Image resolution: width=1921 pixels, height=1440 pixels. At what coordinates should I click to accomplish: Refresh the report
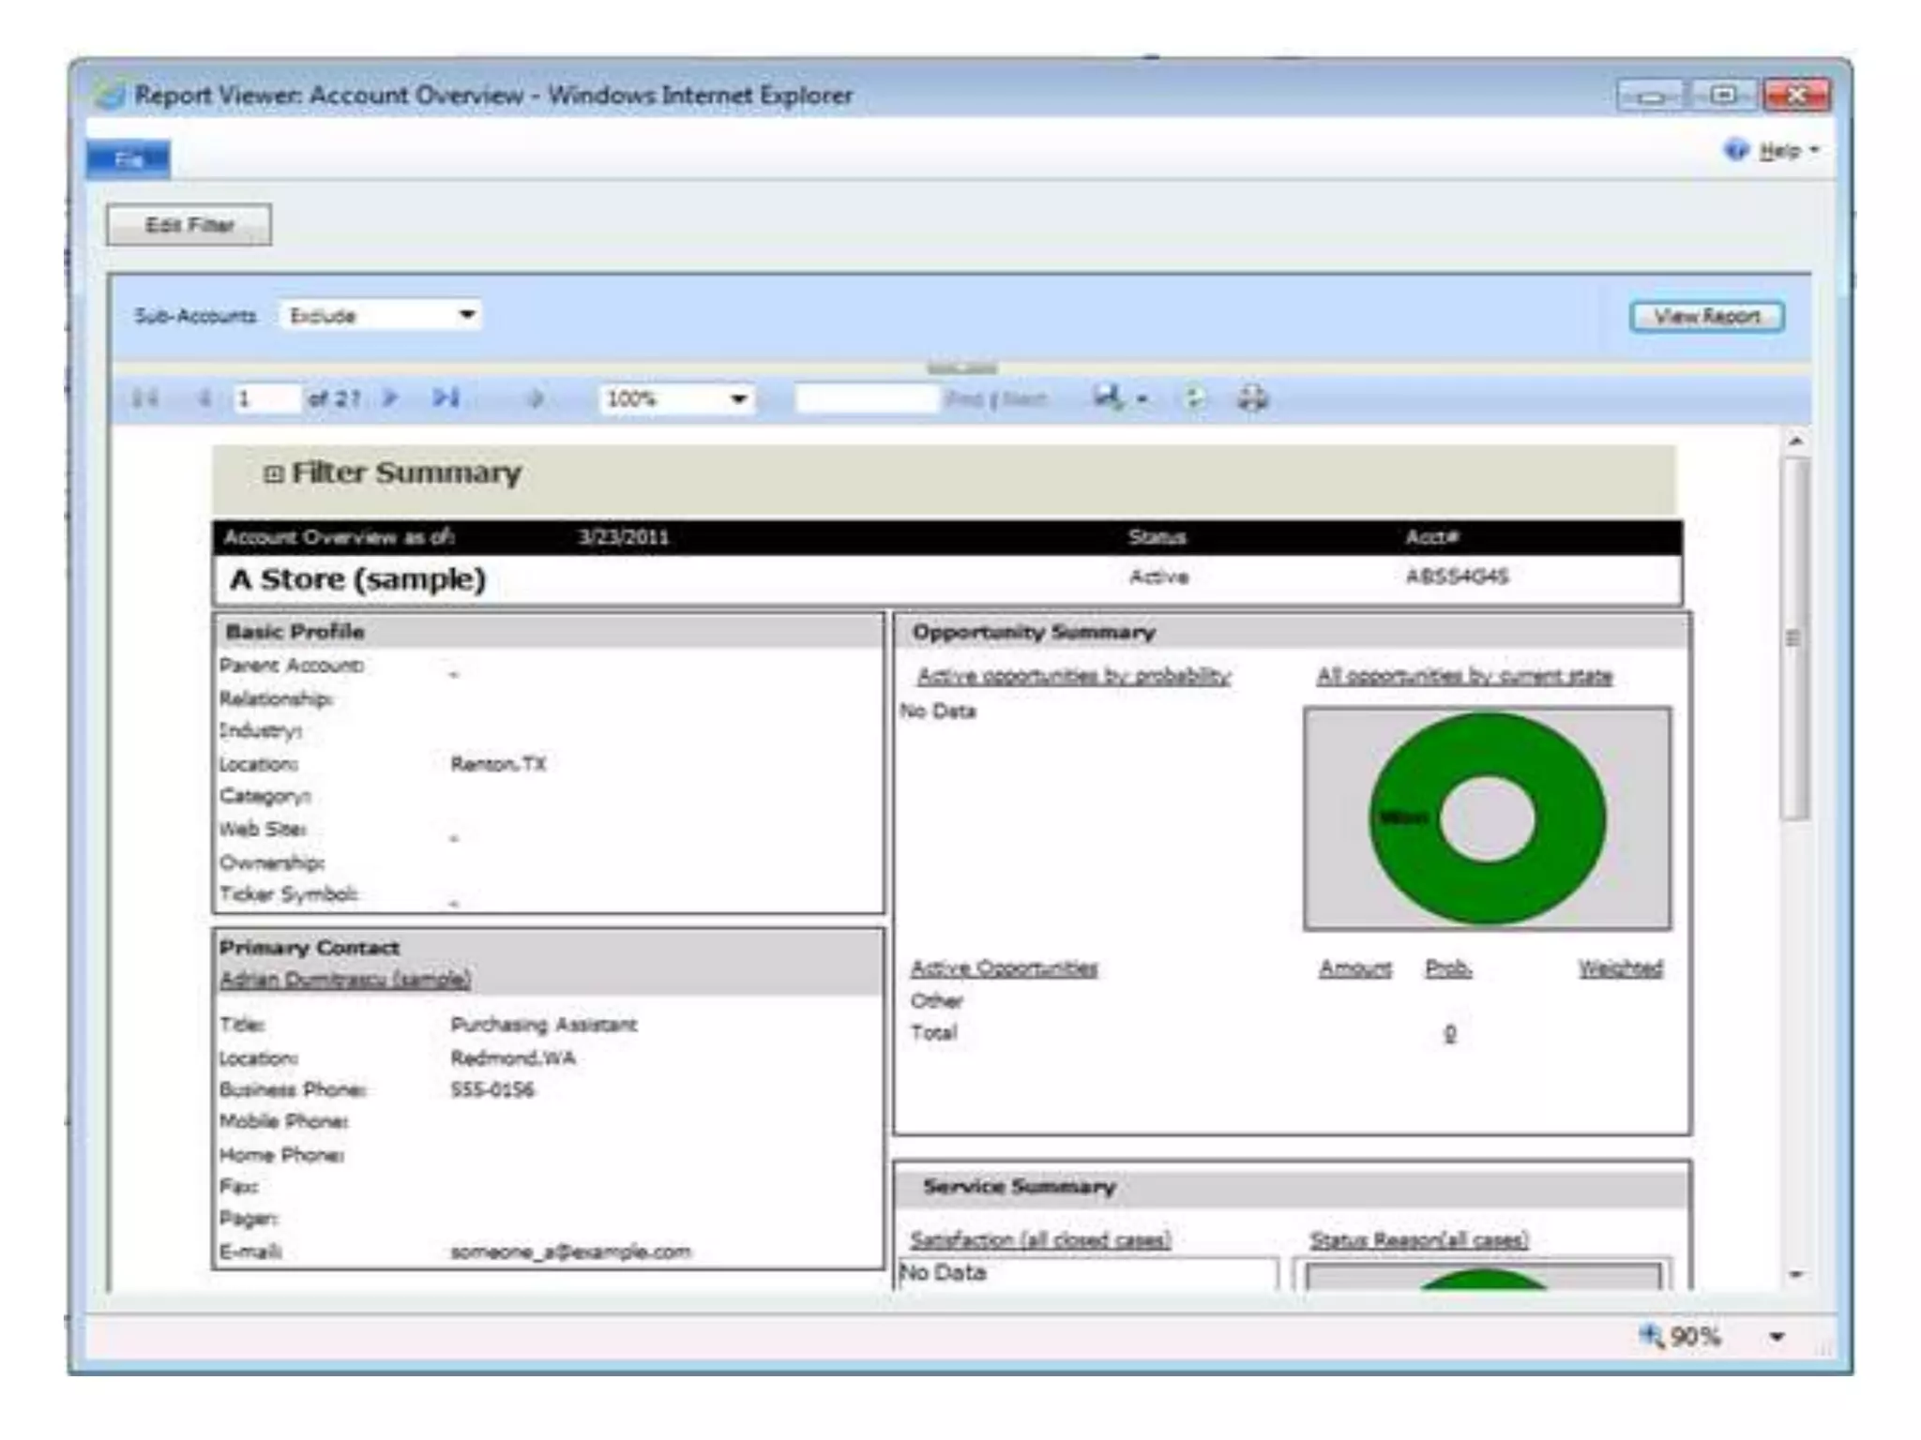(x=1193, y=398)
